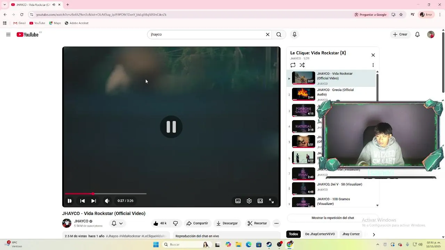Open more actions ellipsis below video

point(276,223)
